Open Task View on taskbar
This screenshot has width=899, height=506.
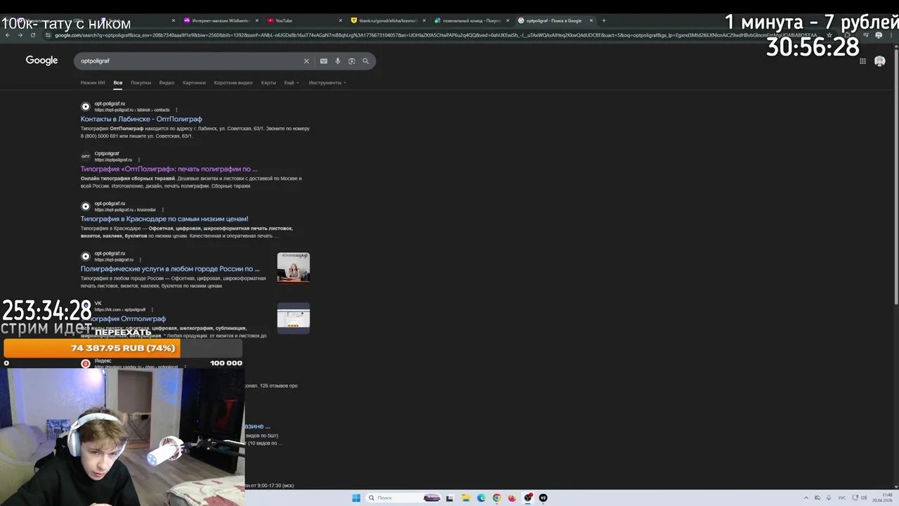pos(449,498)
